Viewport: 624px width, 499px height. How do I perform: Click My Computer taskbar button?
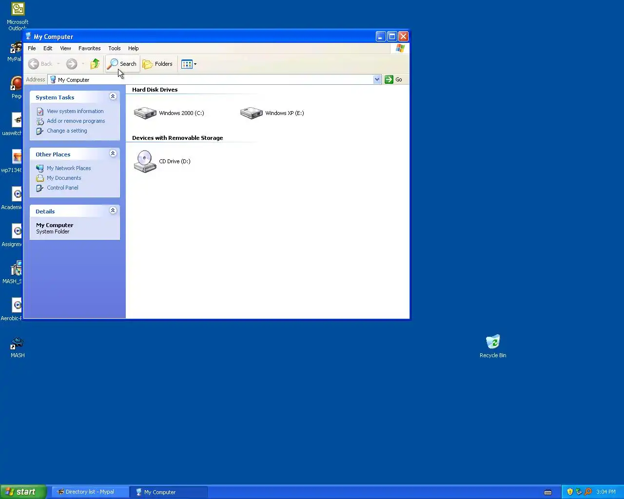[169, 492]
